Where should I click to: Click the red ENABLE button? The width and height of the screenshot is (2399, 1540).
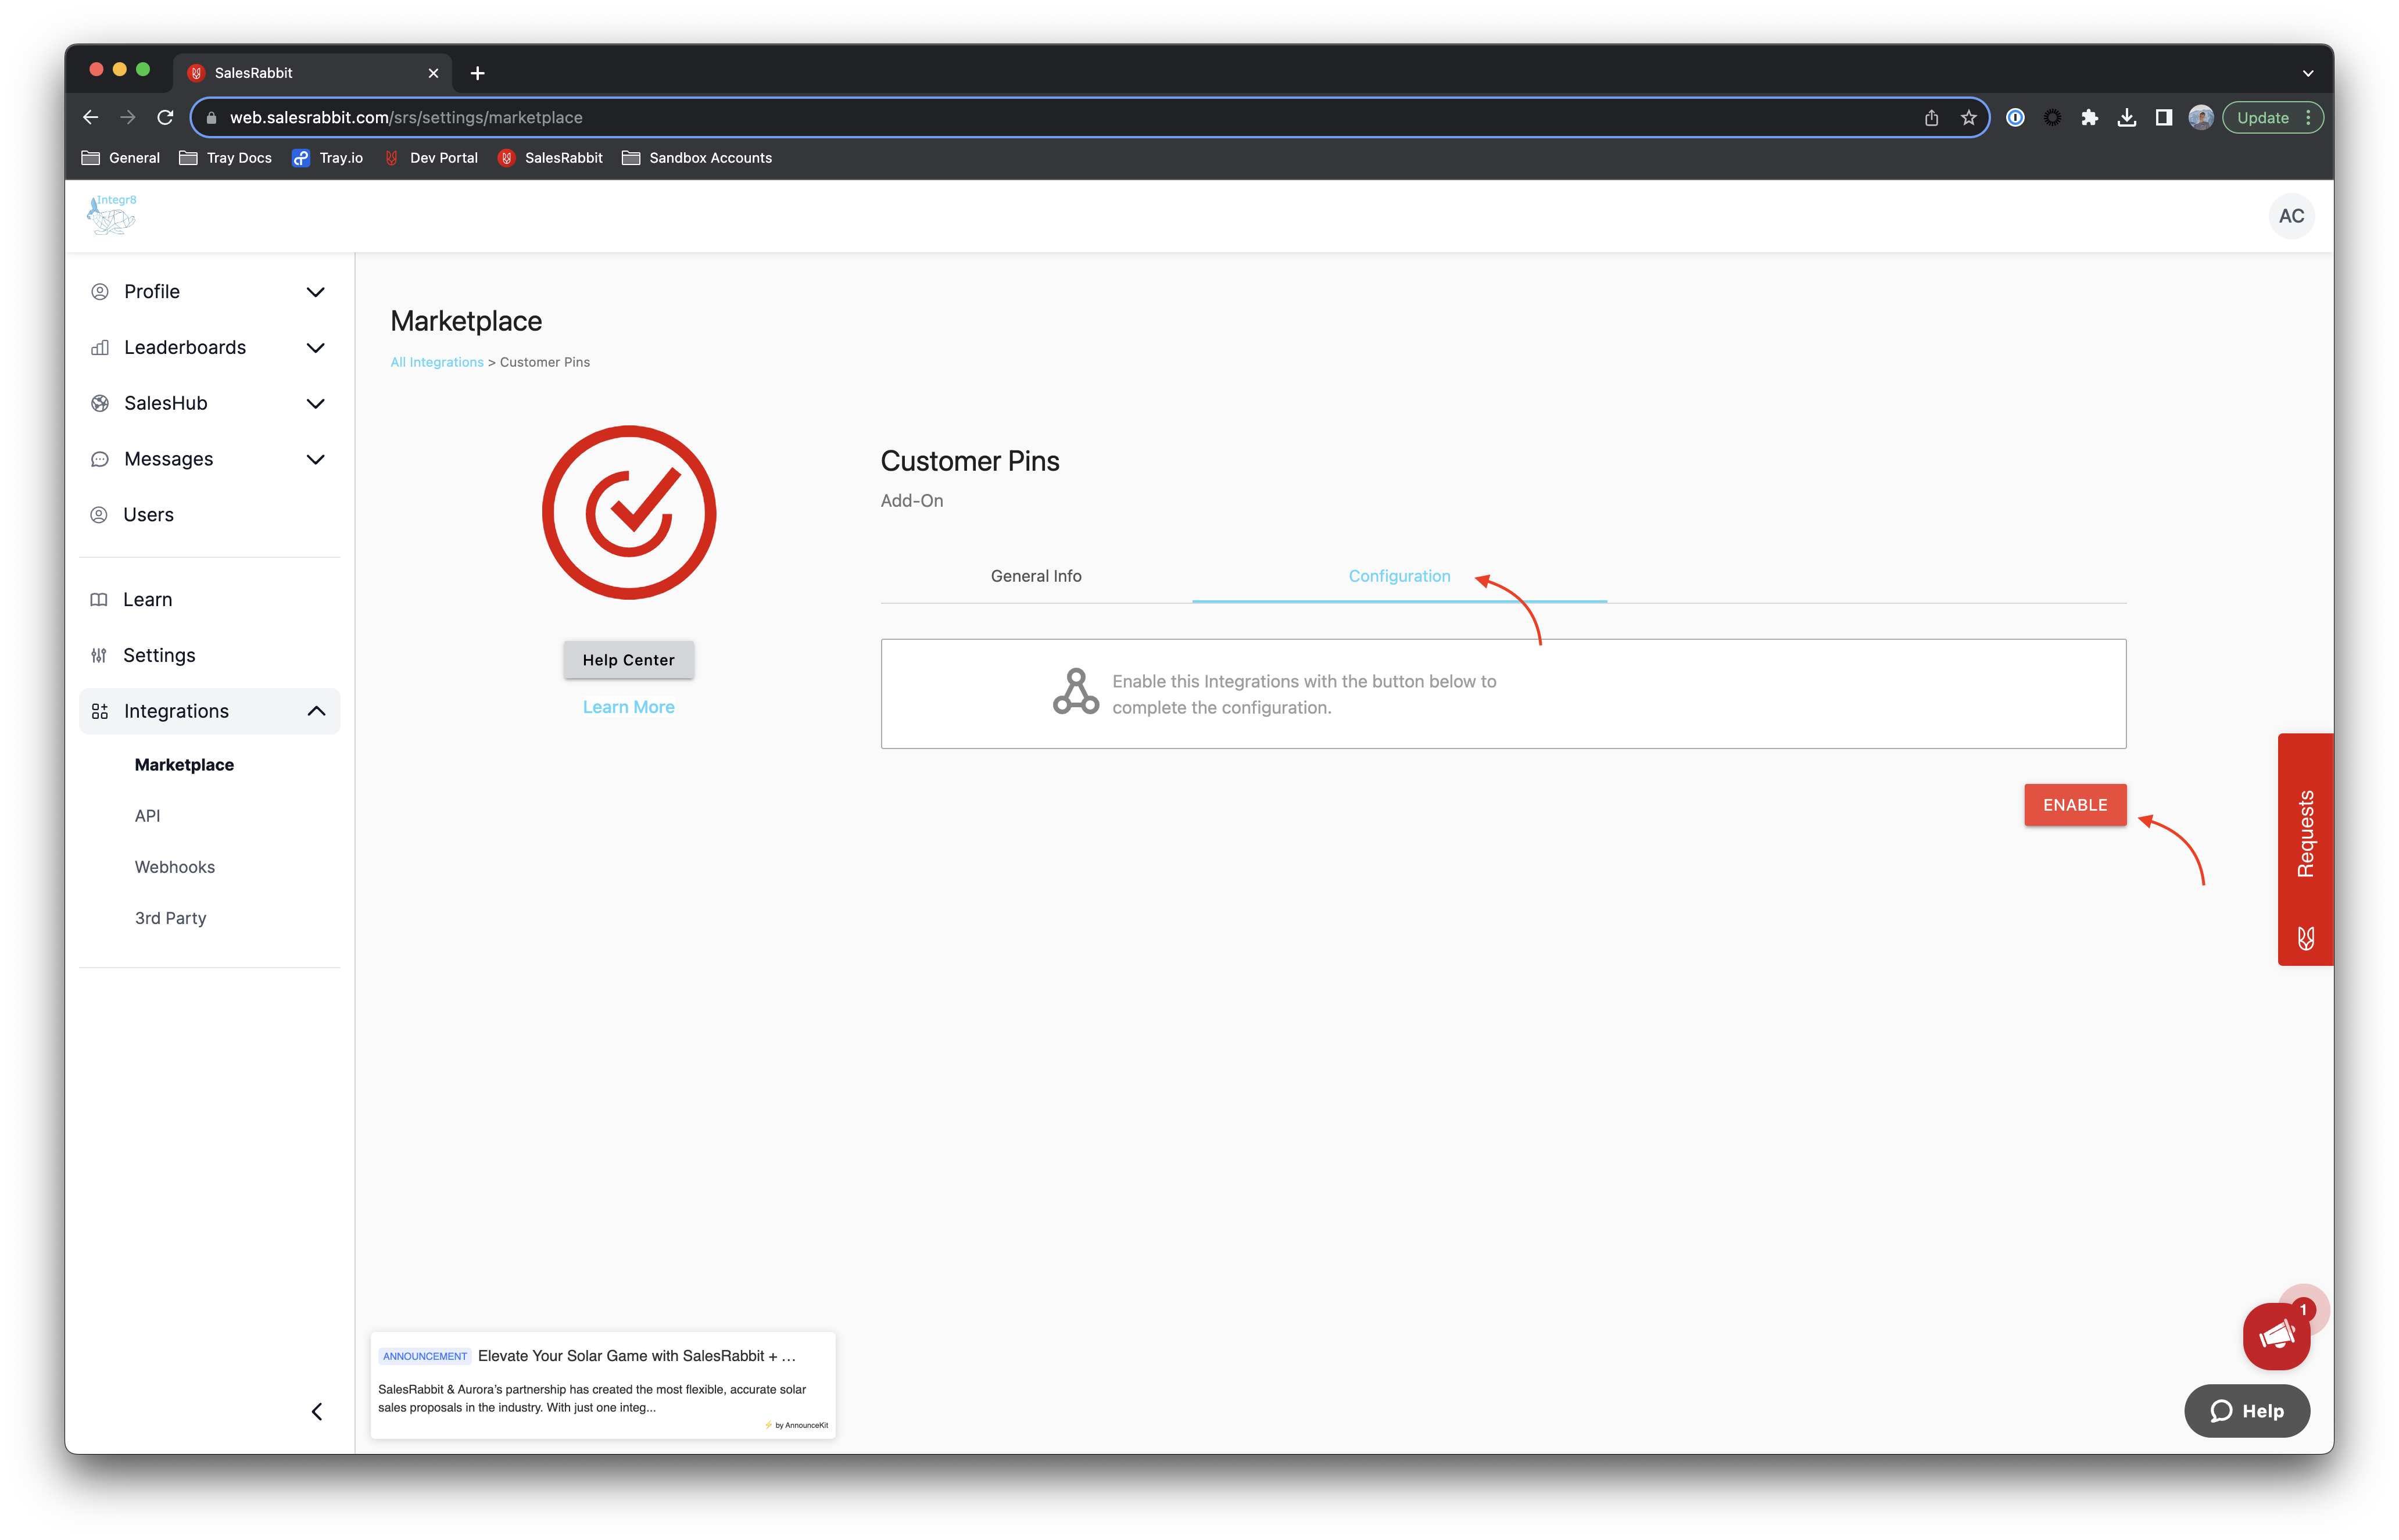(x=2074, y=805)
